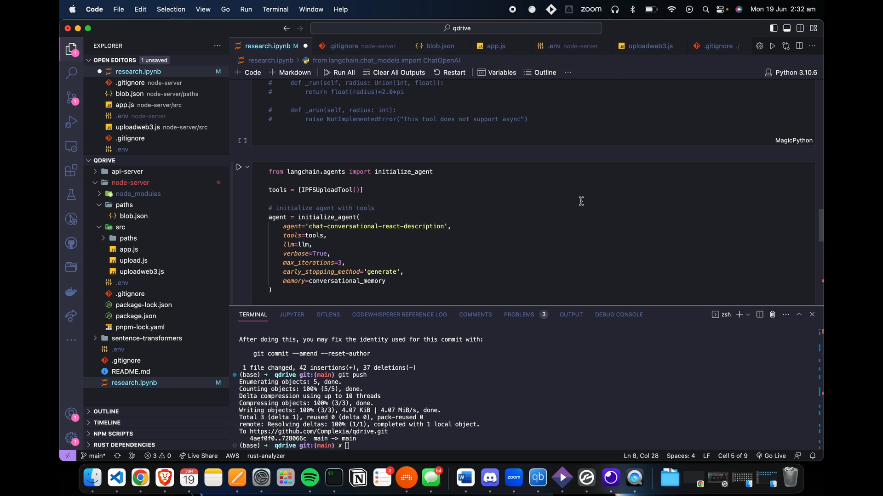Screen dimensions: 883x496
Task: Toggle the primary side bar
Action: [x=774, y=28]
